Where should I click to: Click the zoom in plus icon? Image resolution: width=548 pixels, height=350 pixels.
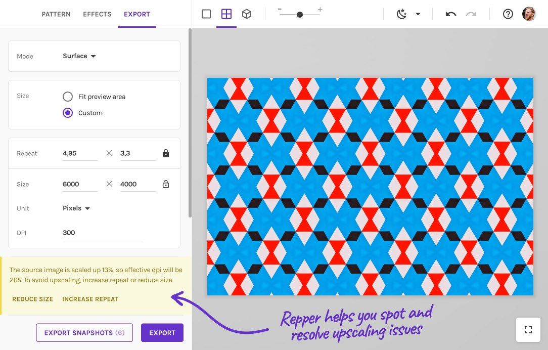click(x=320, y=9)
